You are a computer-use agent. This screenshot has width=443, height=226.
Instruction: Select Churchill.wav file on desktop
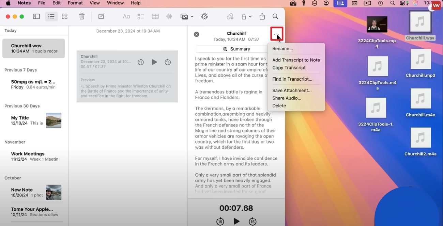click(x=420, y=26)
